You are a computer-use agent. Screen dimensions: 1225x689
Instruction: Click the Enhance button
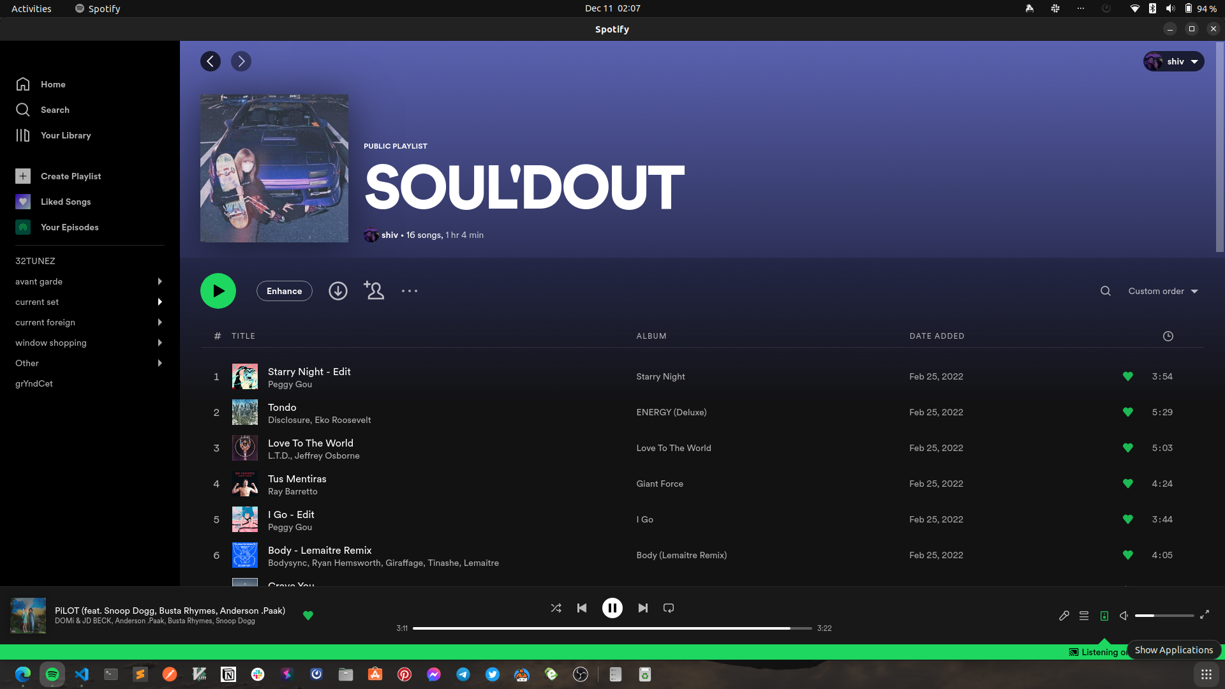pyautogui.click(x=285, y=291)
